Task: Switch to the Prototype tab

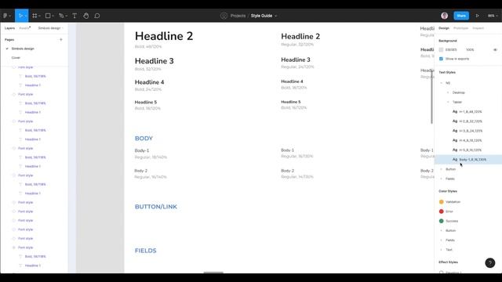Action: [x=460, y=28]
